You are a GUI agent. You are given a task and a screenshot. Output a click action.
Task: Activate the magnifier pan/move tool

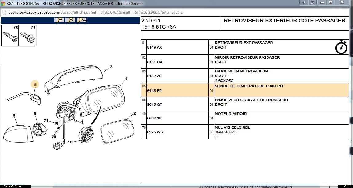pos(81,20)
